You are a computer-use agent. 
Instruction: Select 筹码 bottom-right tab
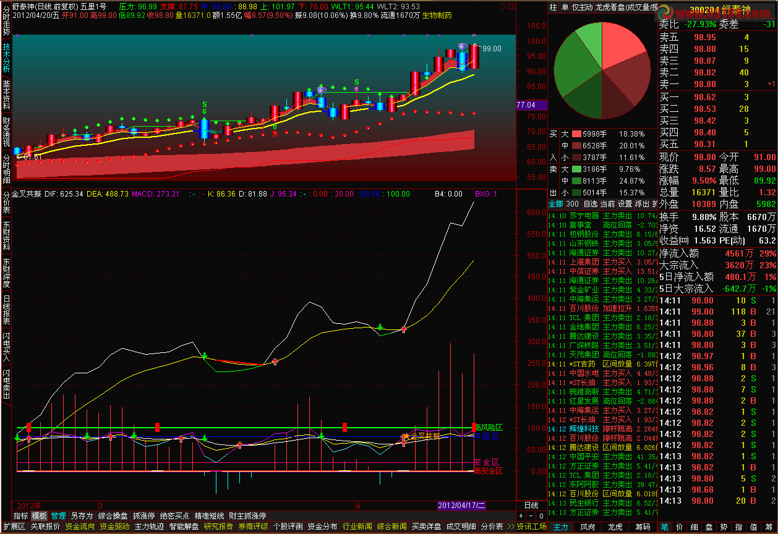click(x=643, y=527)
